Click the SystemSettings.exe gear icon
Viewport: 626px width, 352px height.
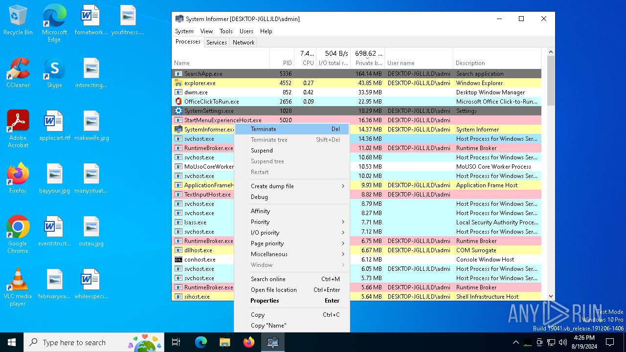point(179,111)
